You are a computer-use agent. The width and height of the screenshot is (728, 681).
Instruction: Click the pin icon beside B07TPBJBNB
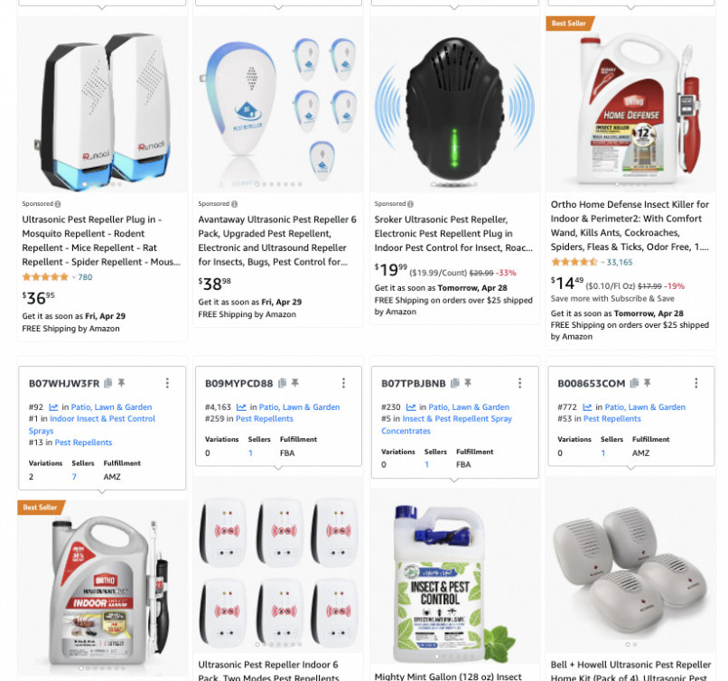pyautogui.click(x=468, y=383)
